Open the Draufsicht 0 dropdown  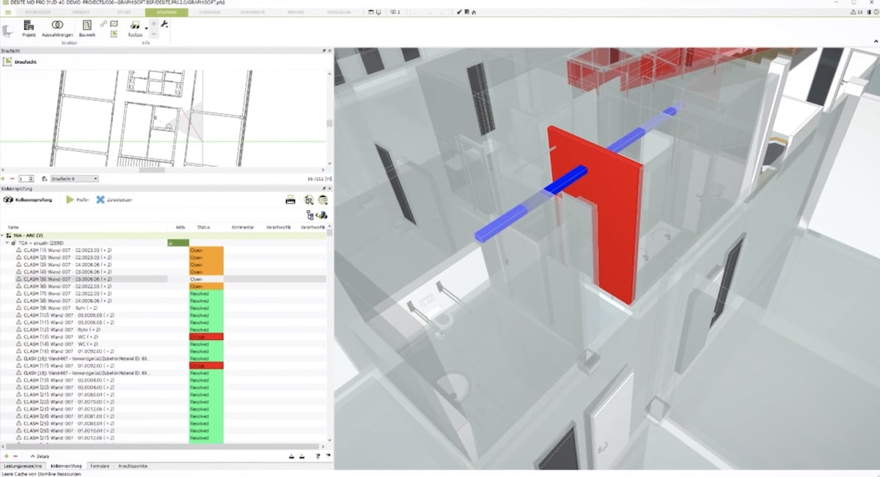(x=74, y=179)
